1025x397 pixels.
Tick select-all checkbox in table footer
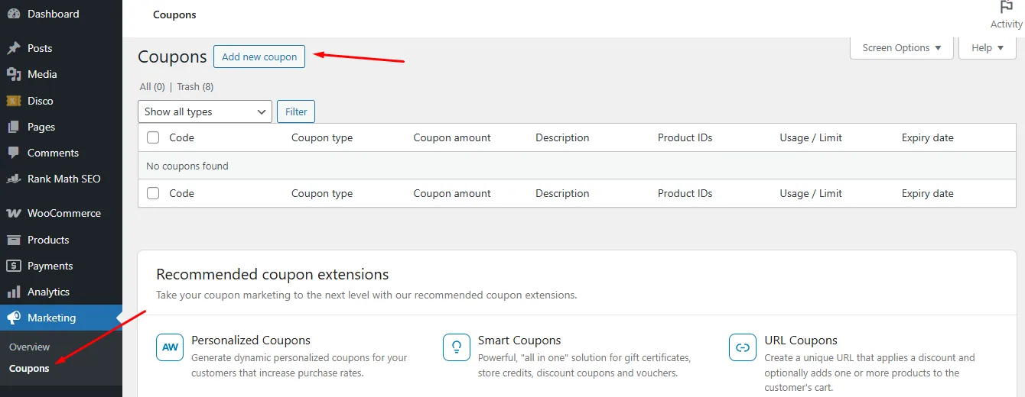pos(153,193)
